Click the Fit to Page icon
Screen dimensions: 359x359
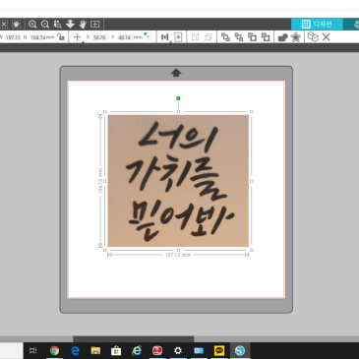[95, 24]
